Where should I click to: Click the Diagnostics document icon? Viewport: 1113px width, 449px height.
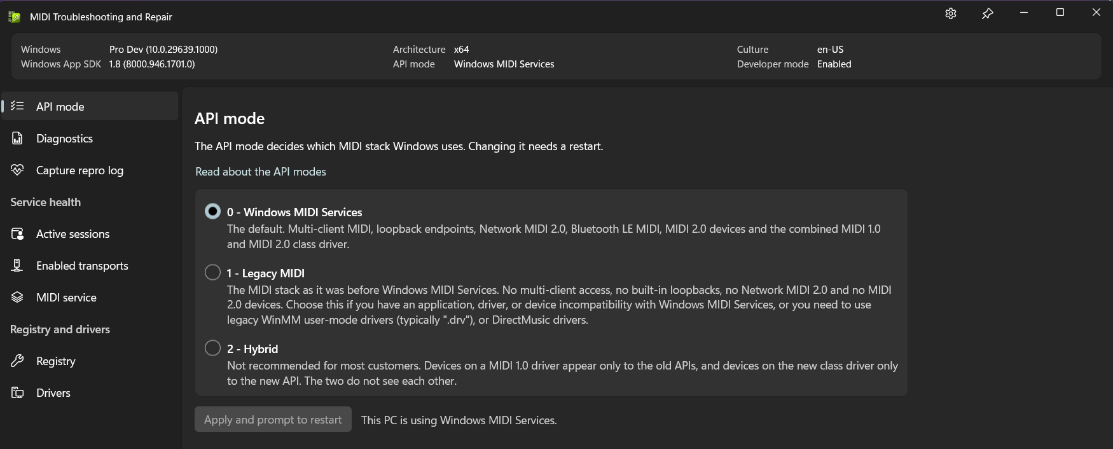[17, 138]
